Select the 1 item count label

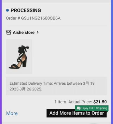pos(60,102)
